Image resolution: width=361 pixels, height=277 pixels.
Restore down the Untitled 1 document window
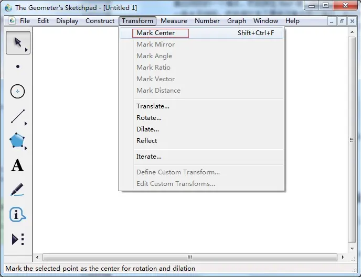click(342, 21)
